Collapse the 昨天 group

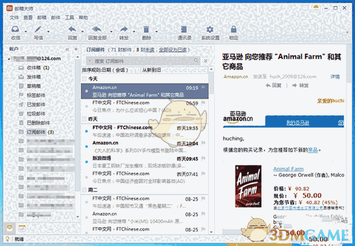coord(84,119)
